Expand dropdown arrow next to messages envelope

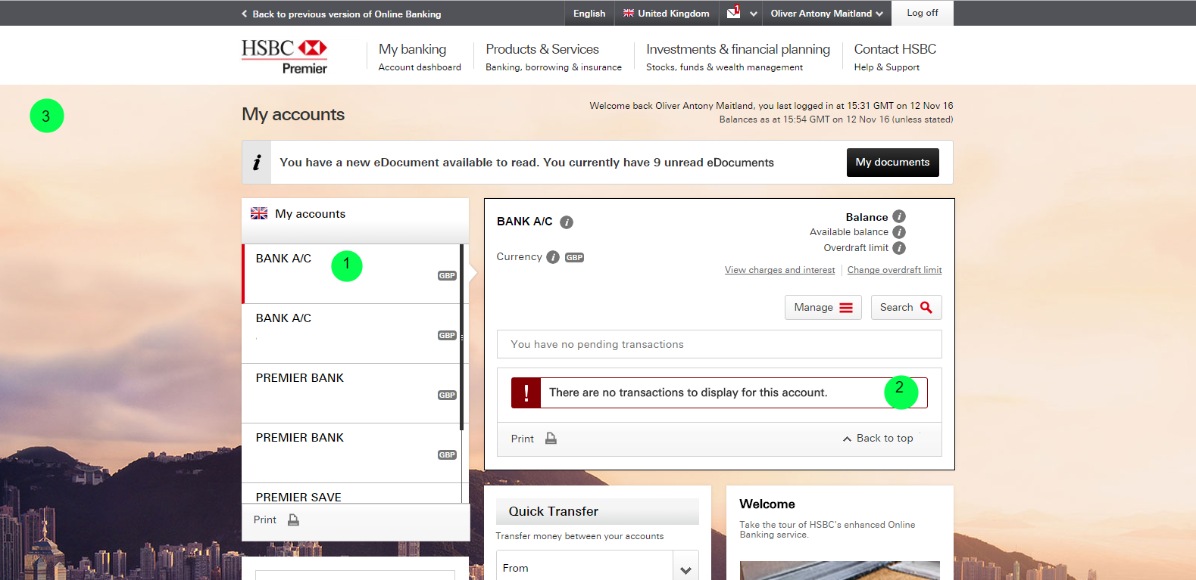[754, 14]
